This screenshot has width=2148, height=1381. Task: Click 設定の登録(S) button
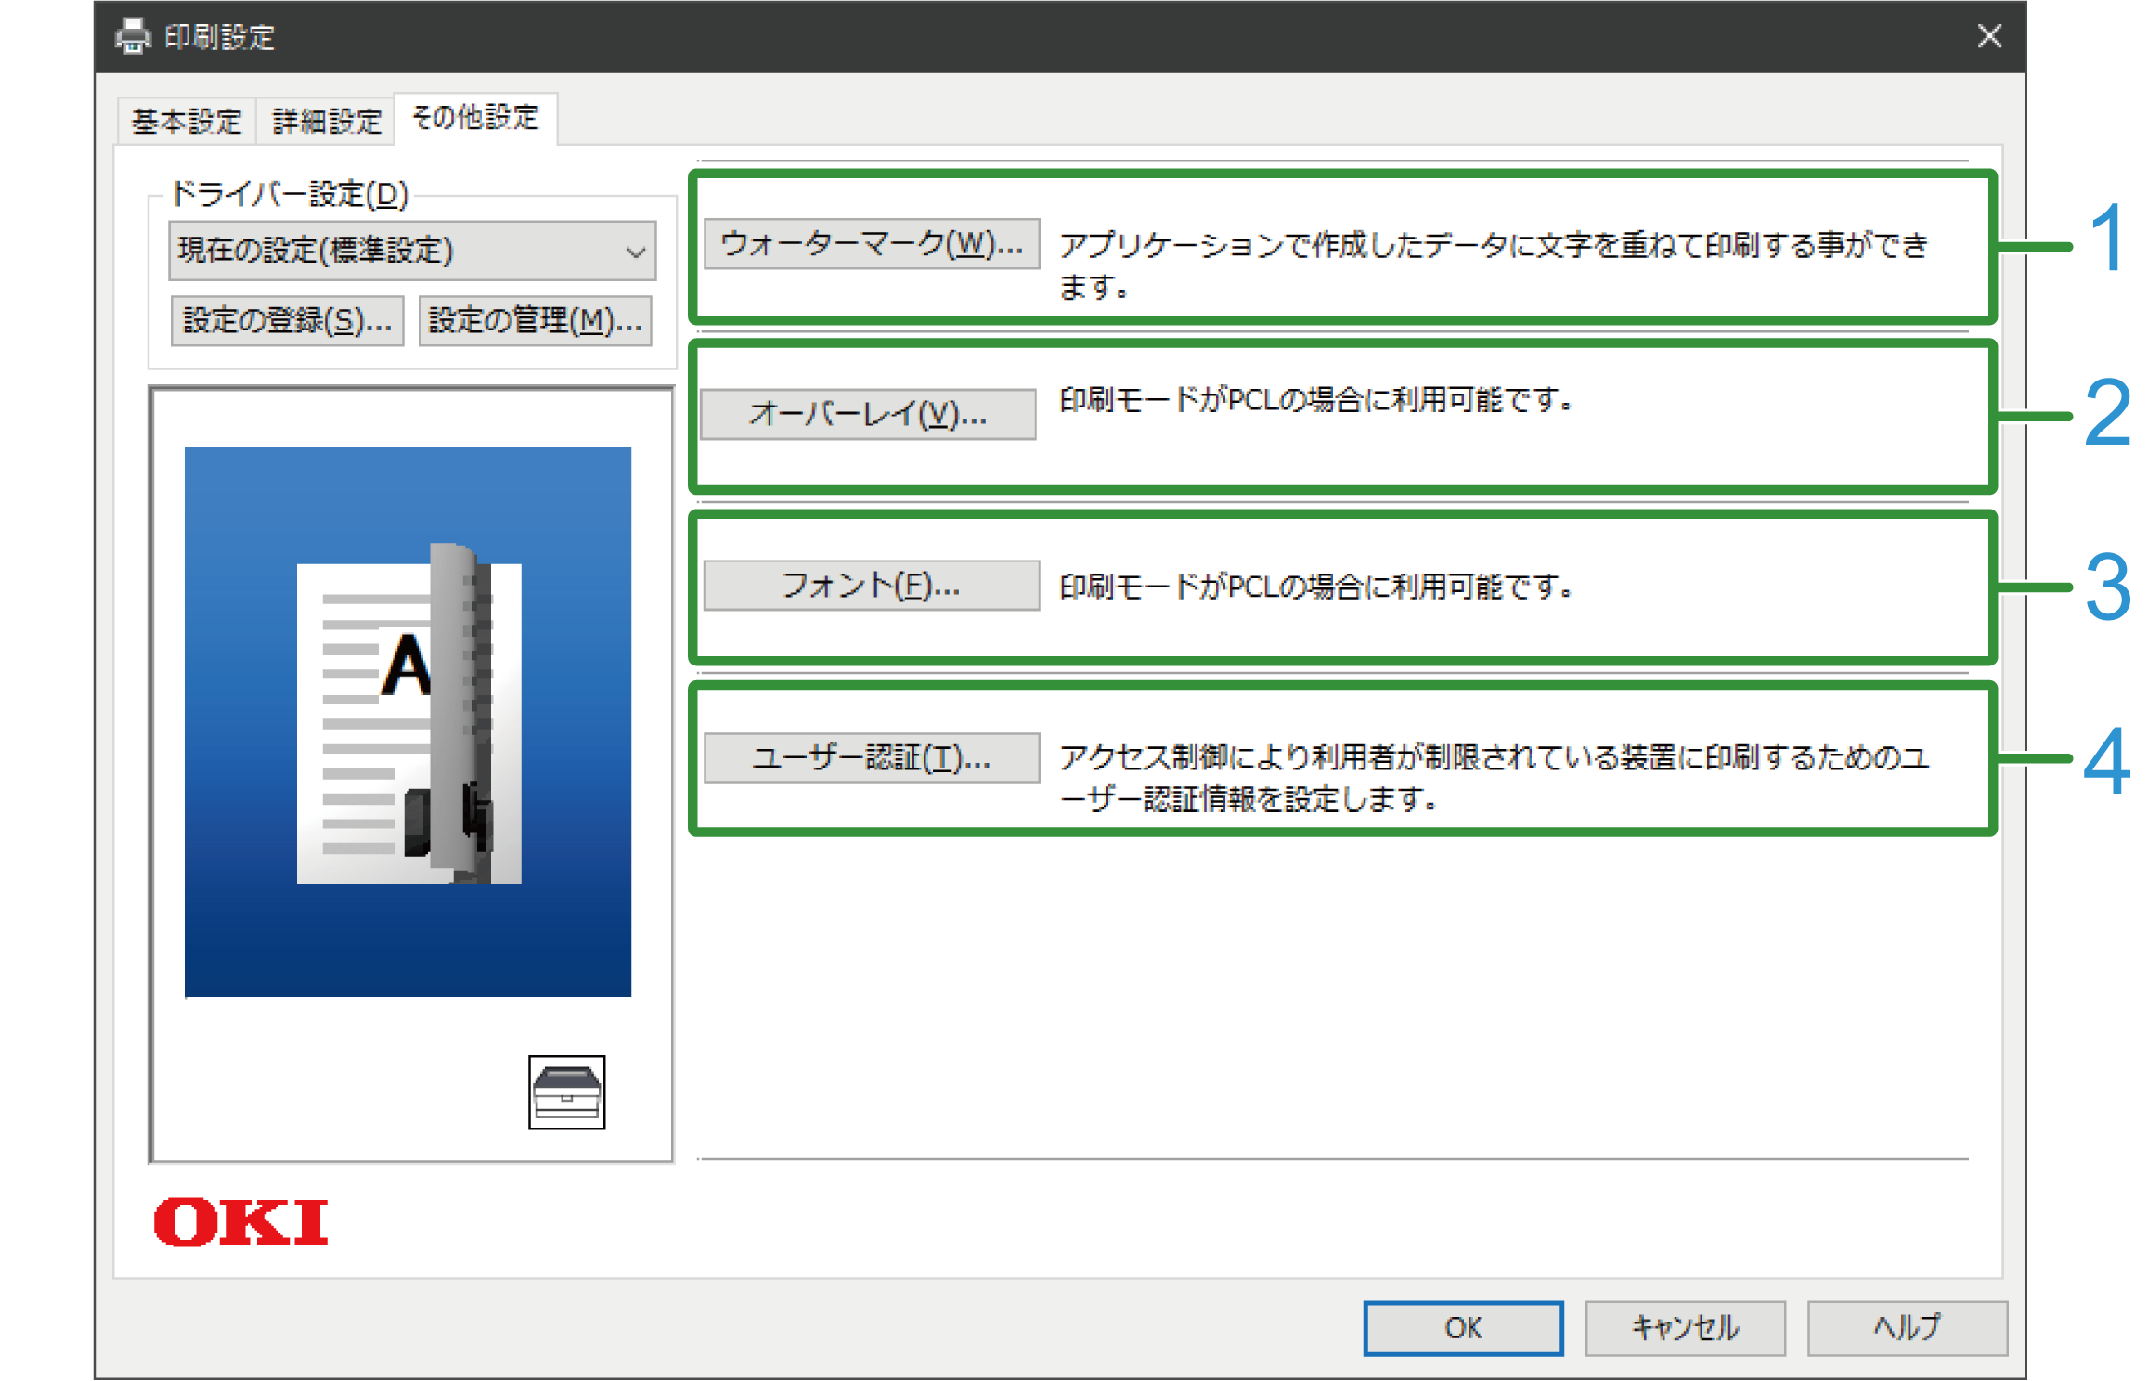[x=287, y=321]
